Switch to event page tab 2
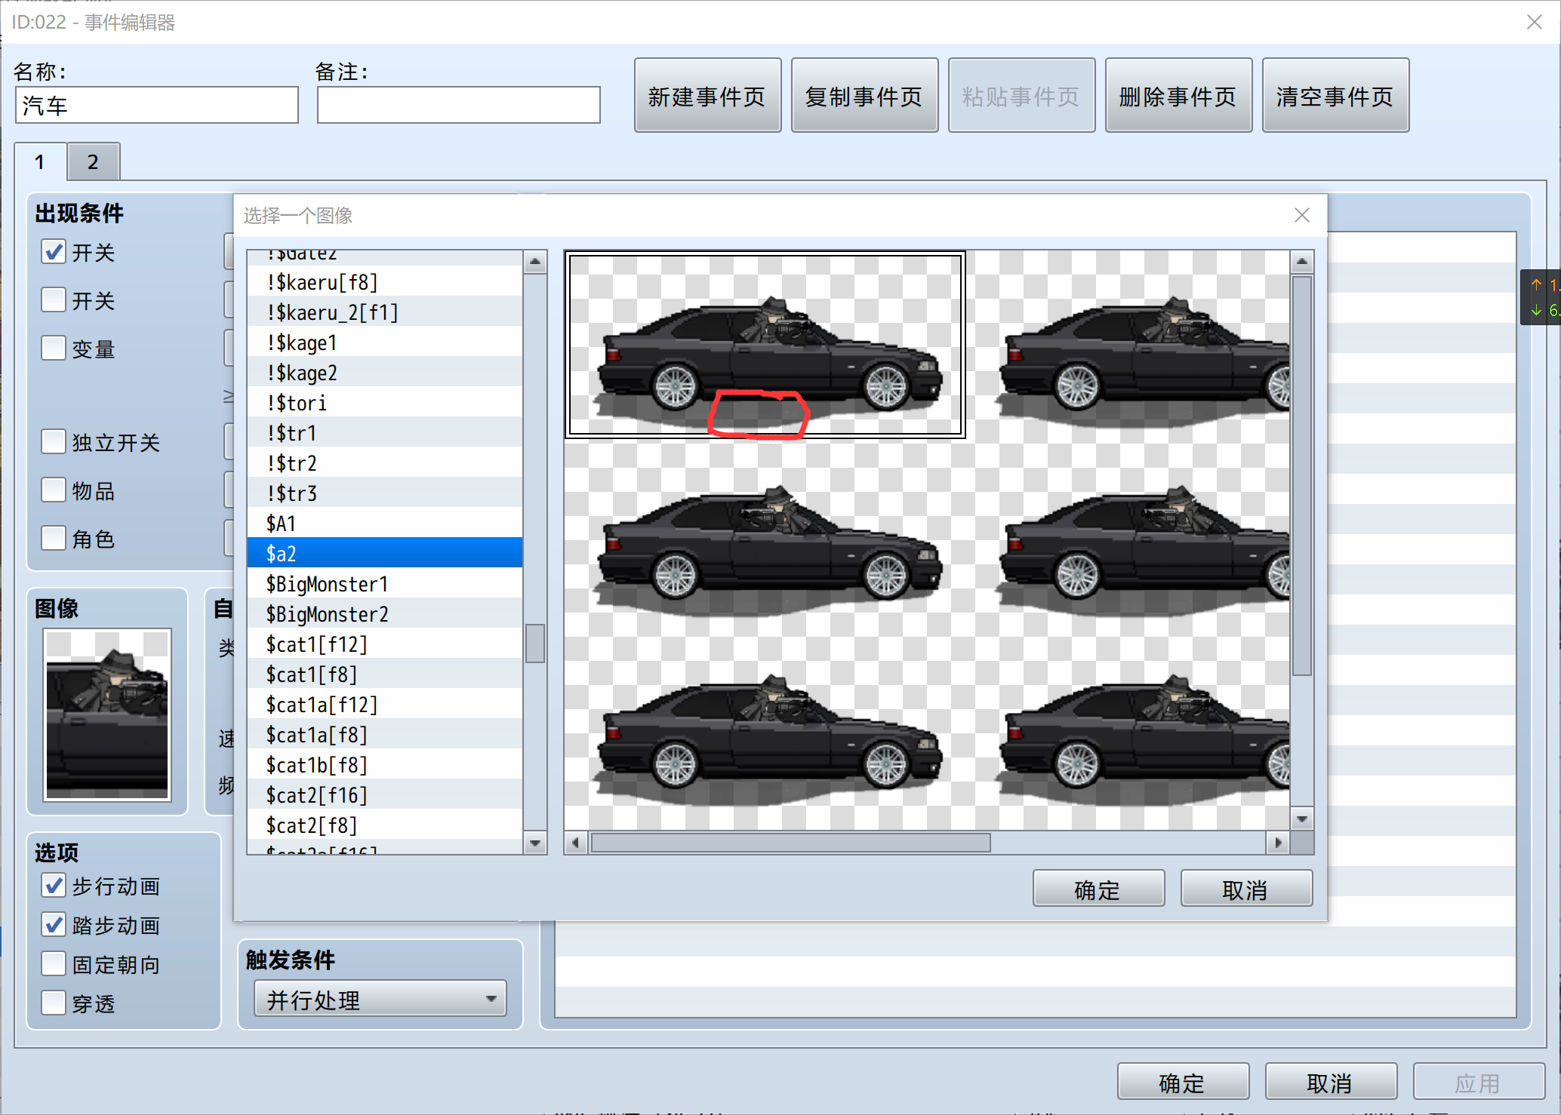This screenshot has width=1561, height=1115. [x=93, y=161]
